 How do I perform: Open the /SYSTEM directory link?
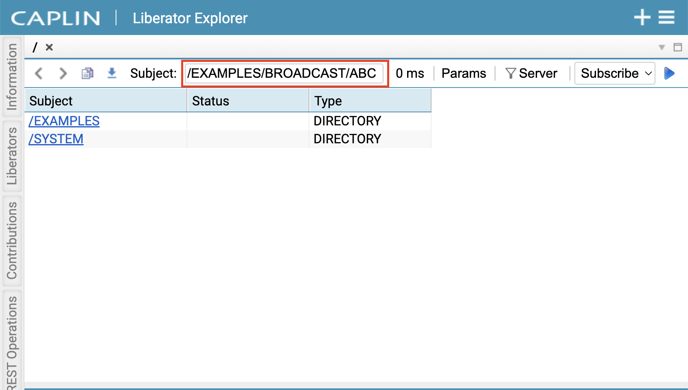click(x=56, y=139)
